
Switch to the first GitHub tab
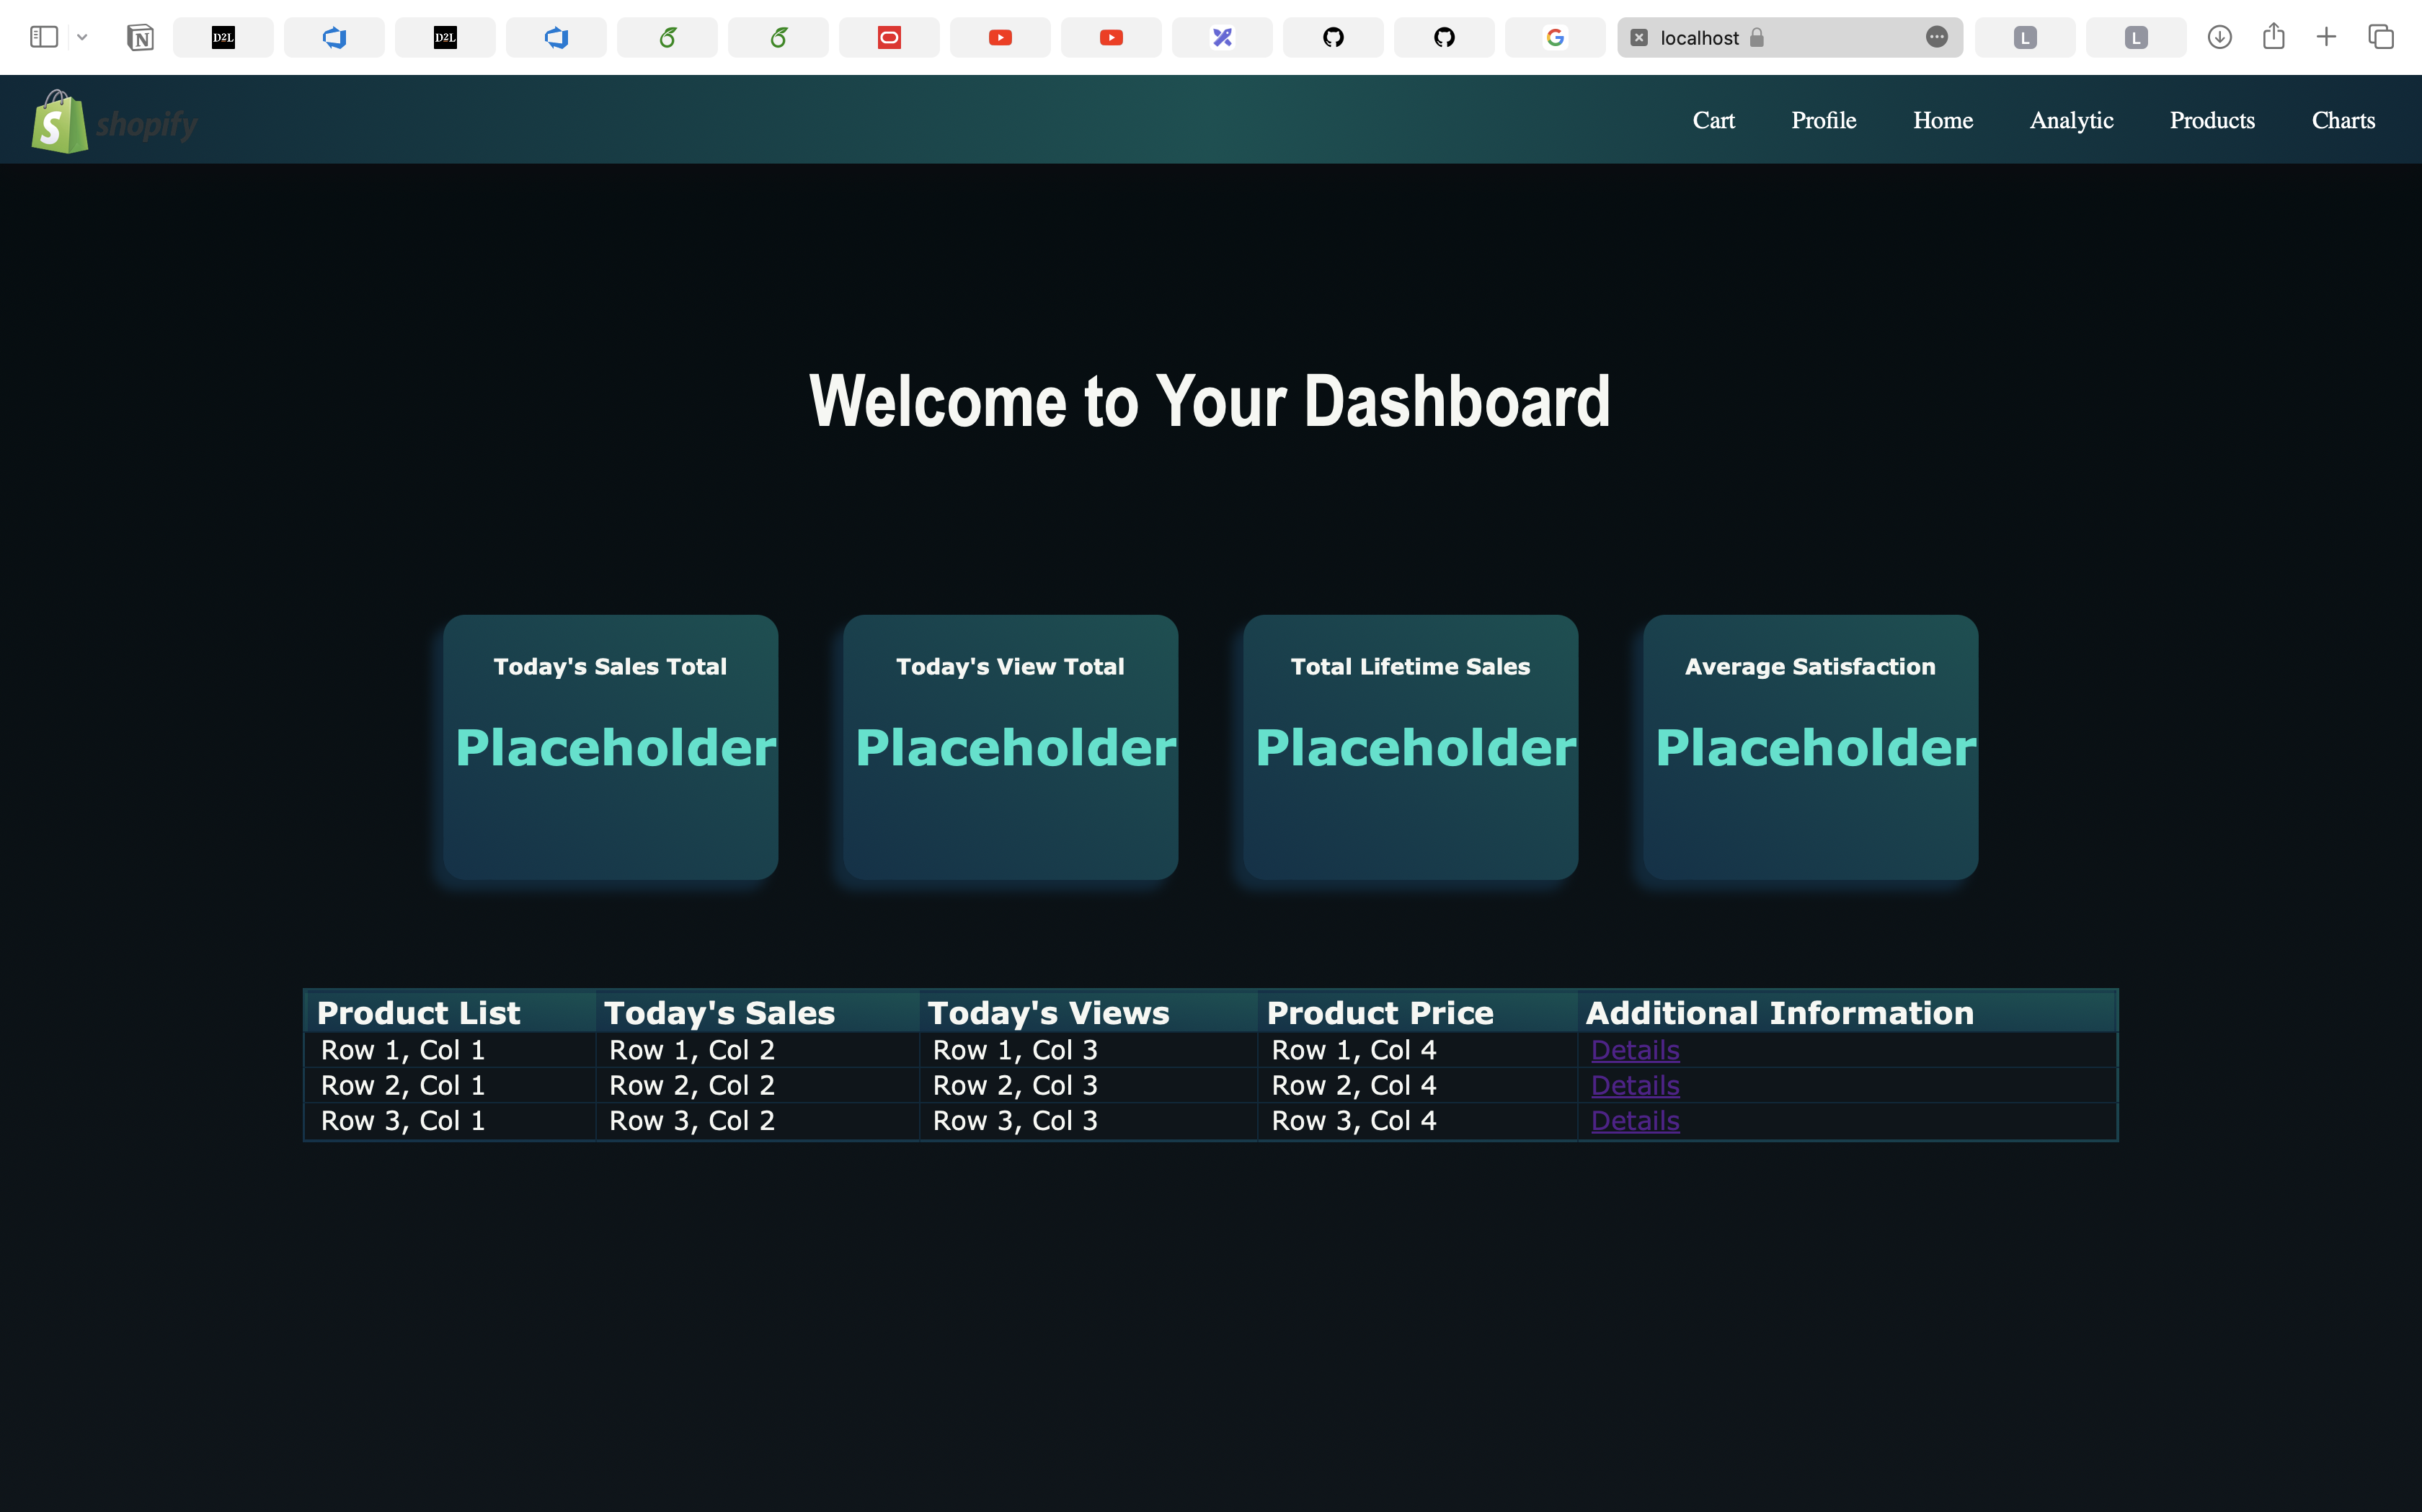(x=1333, y=38)
